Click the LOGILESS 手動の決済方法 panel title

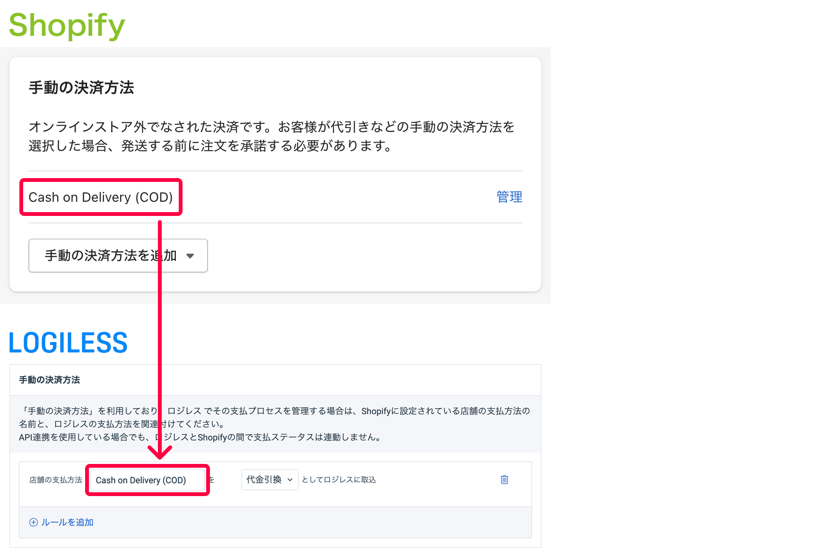(49, 379)
